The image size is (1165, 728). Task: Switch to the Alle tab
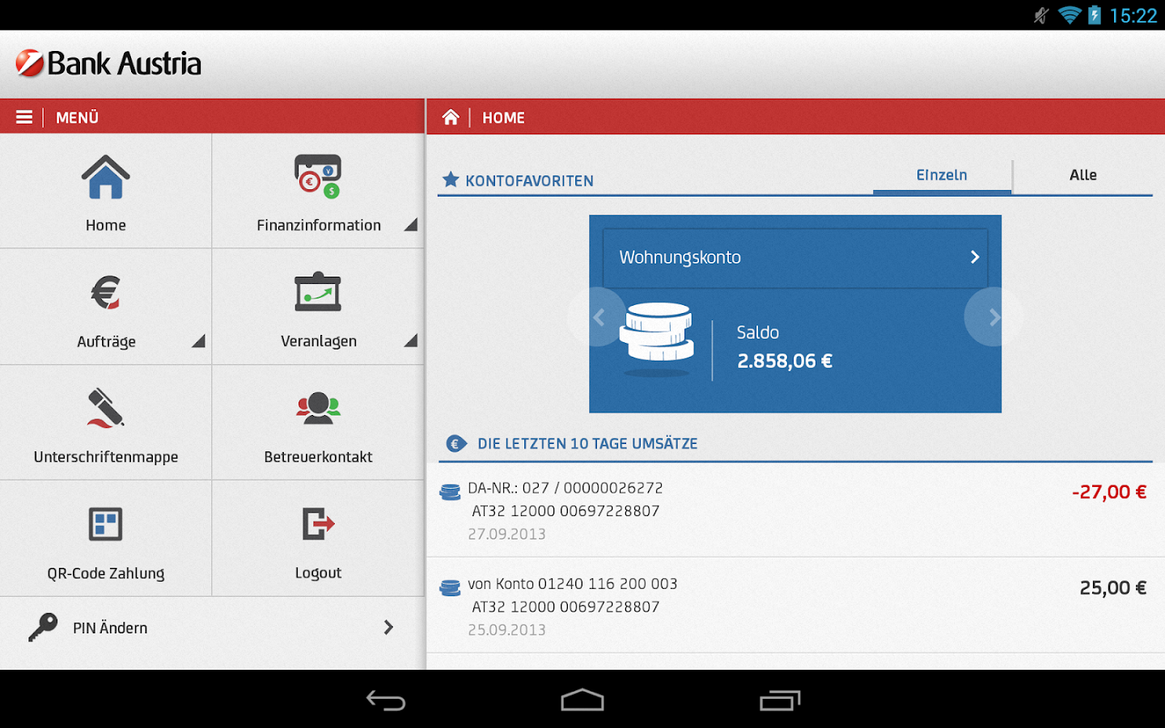(x=1083, y=175)
